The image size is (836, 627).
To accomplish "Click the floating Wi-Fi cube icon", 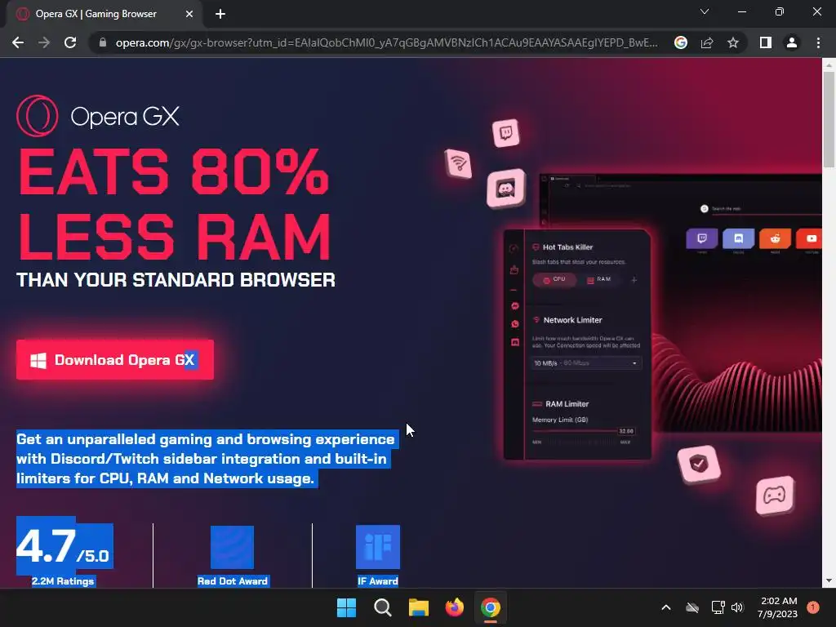I will click(459, 163).
